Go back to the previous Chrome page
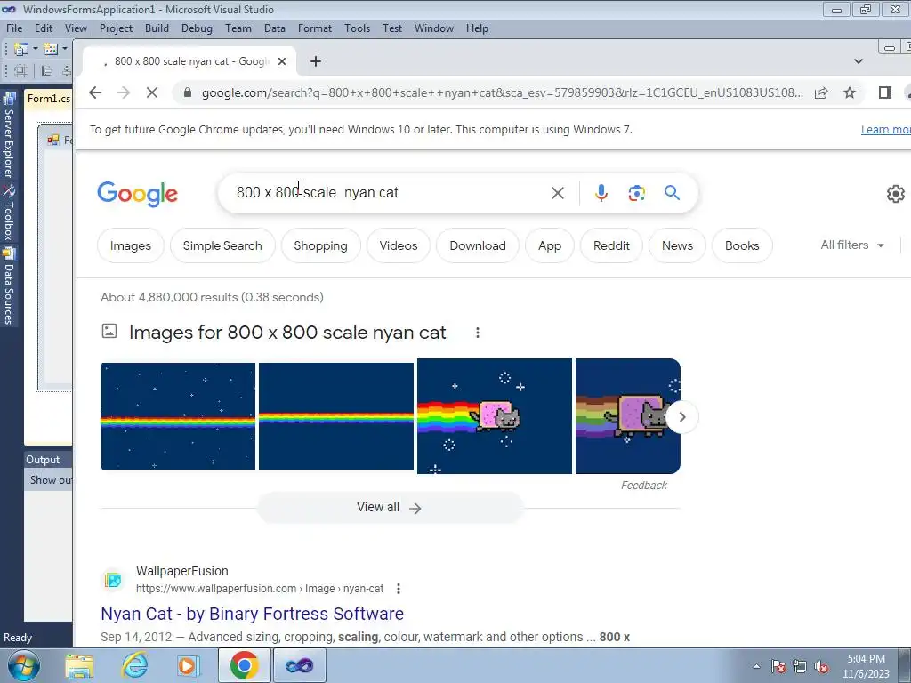 click(x=95, y=92)
